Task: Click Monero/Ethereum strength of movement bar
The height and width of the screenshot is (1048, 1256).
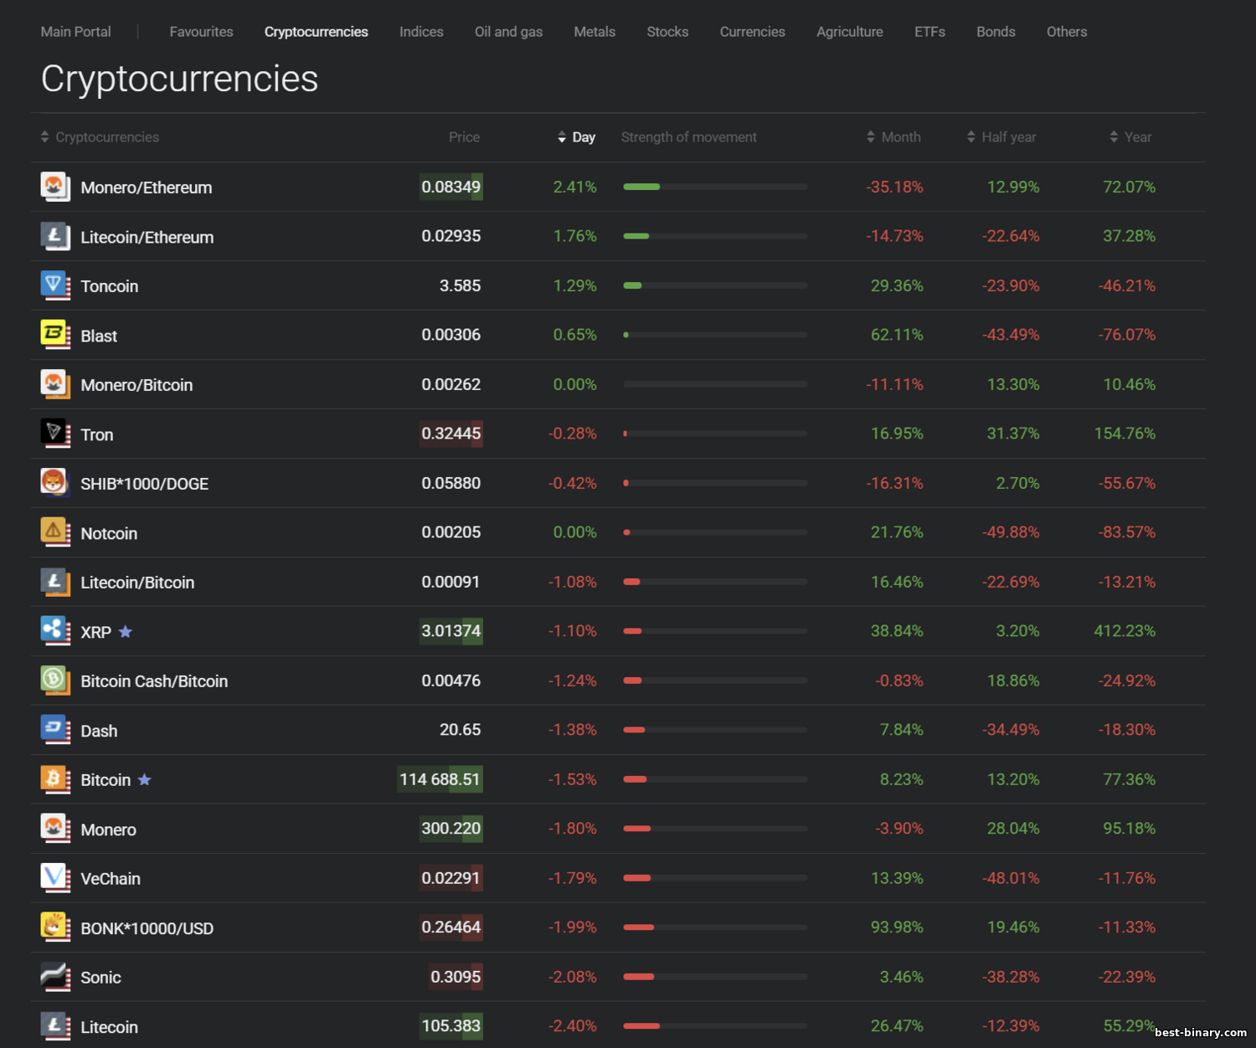Action: 715,187
